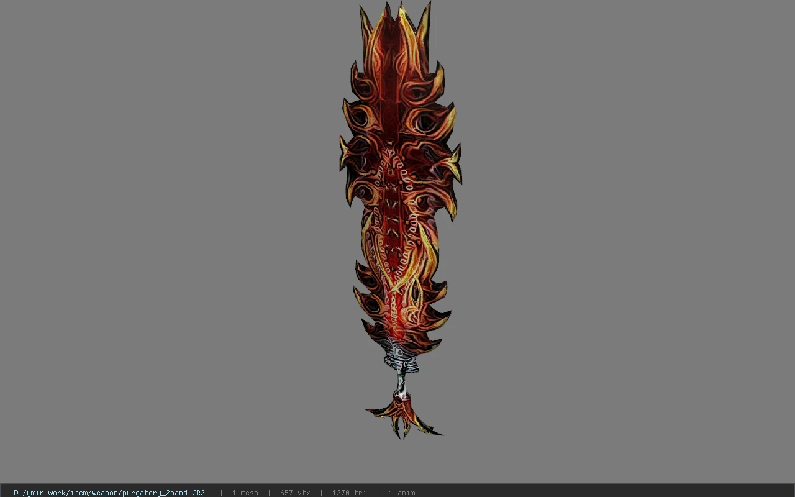This screenshot has width=795, height=497.
Task: Click the purgatory_2hand.GR2 file path in status bar
Action: coord(109,493)
